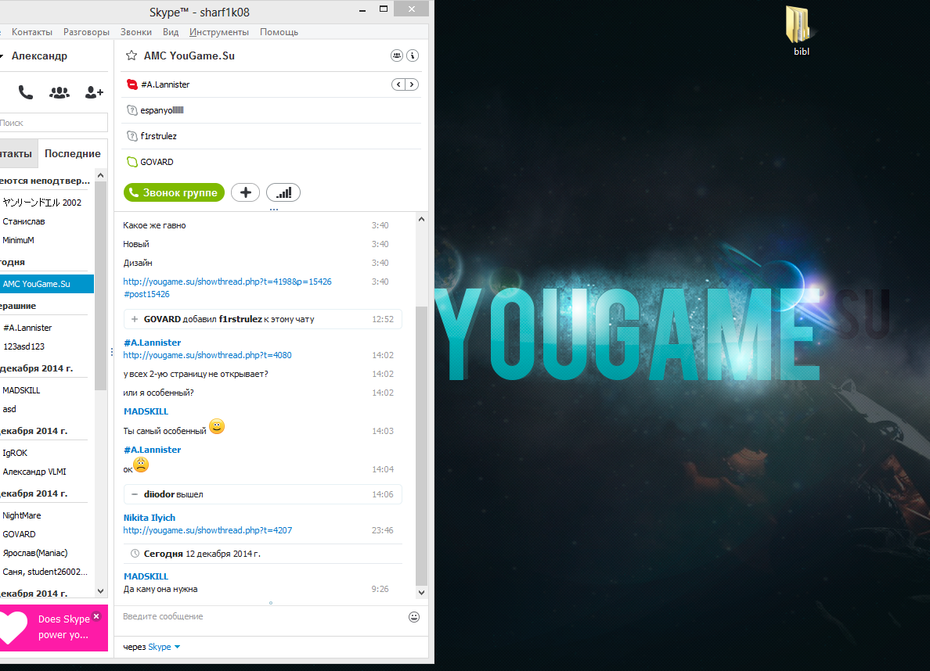Click the Введите сообщение input field
Image resolution: width=930 pixels, height=671 pixels.
[x=262, y=617]
